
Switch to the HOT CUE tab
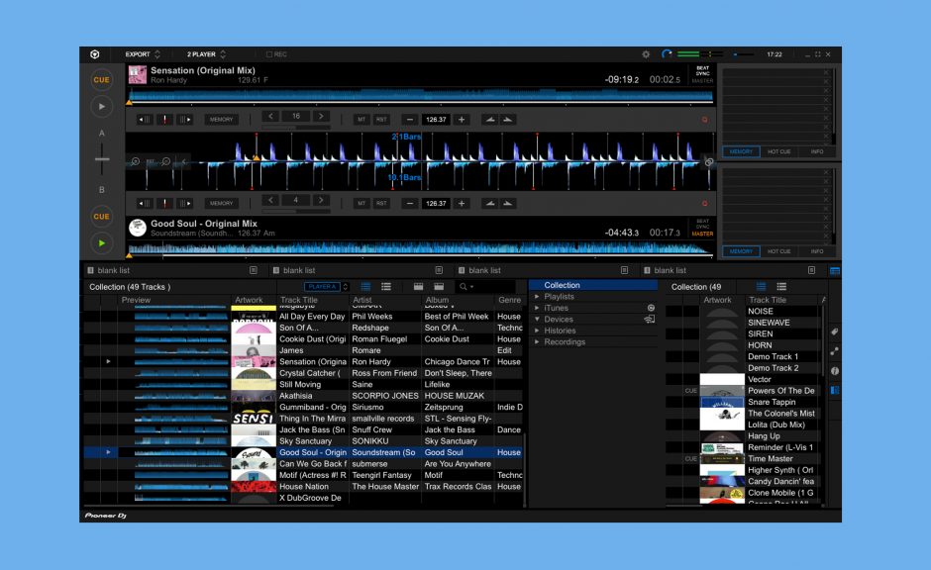[x=781, y=152]
